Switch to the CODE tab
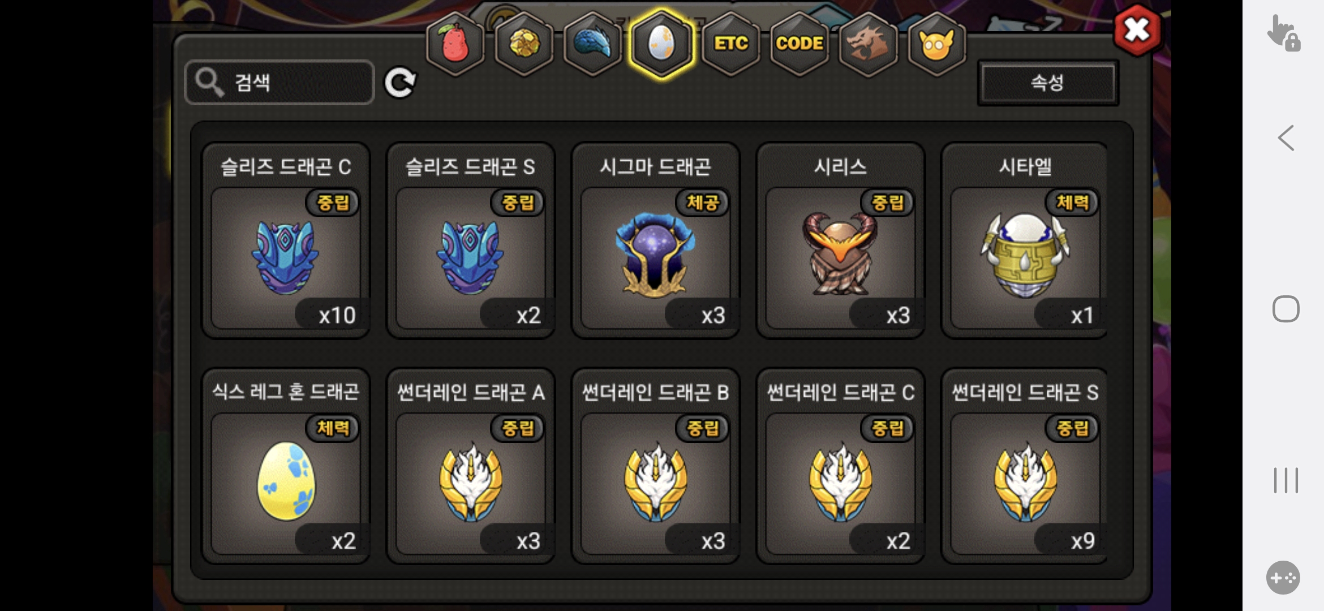 coord(799,44)
